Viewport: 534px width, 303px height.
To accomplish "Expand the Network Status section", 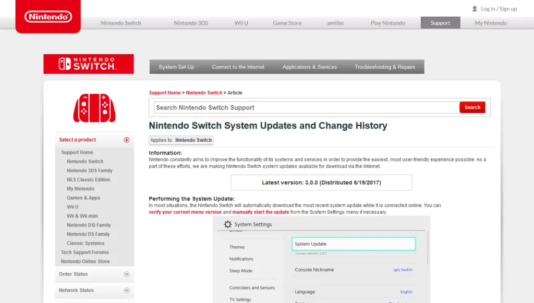I will [94, 291].
